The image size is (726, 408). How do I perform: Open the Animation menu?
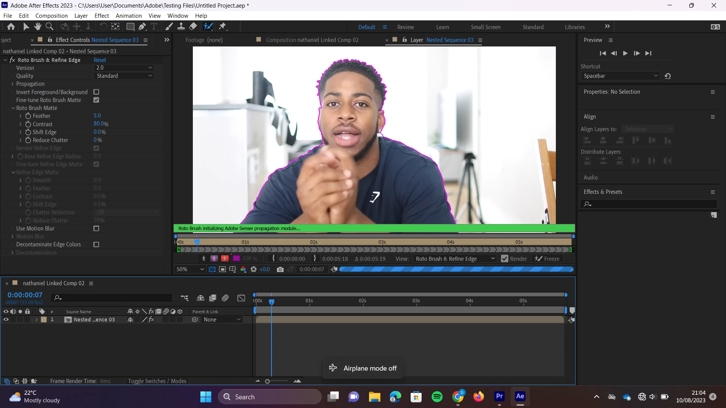tap(129, 16)
